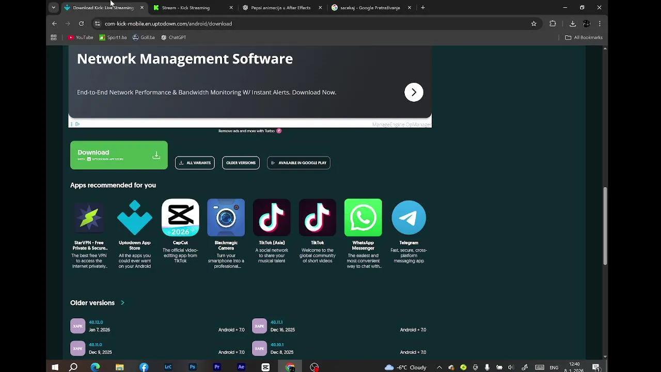The width and height of the screenshot is (661, 372).
Task: Open the ENG language selector
Action: coord(554,367)
